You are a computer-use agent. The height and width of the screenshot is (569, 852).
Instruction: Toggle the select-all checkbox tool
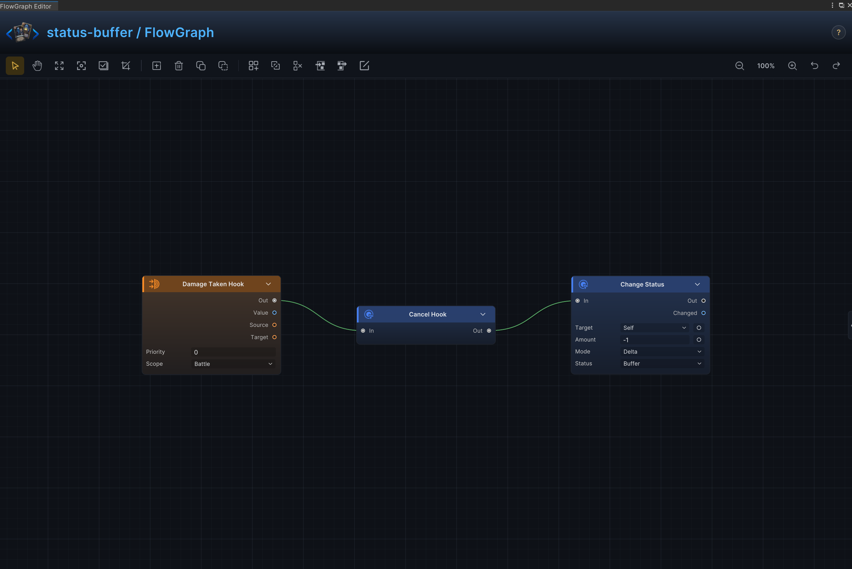(x=104, y=66)
